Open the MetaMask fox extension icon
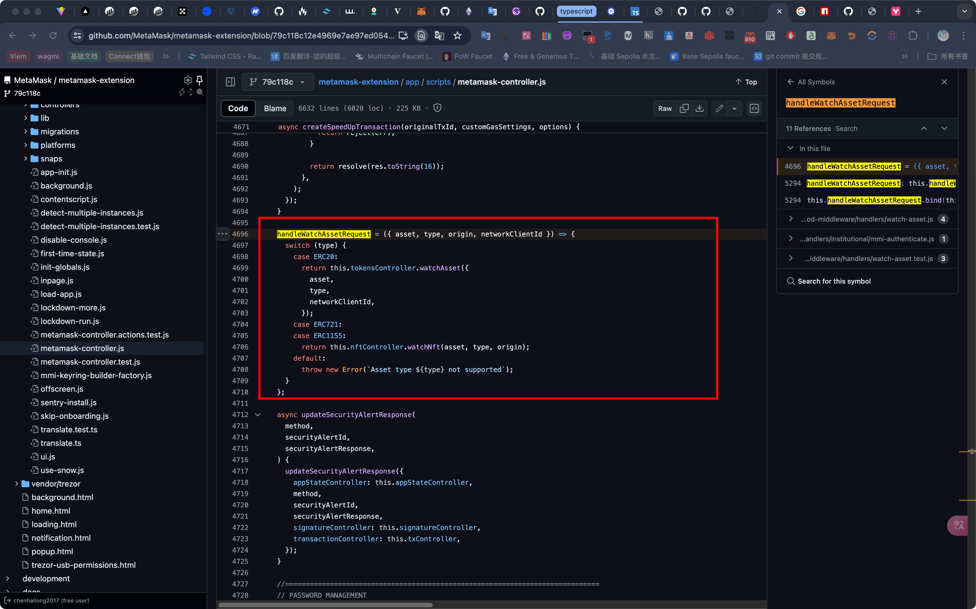The width and height of the screenshot is (976, 609). tap(831, 36)
